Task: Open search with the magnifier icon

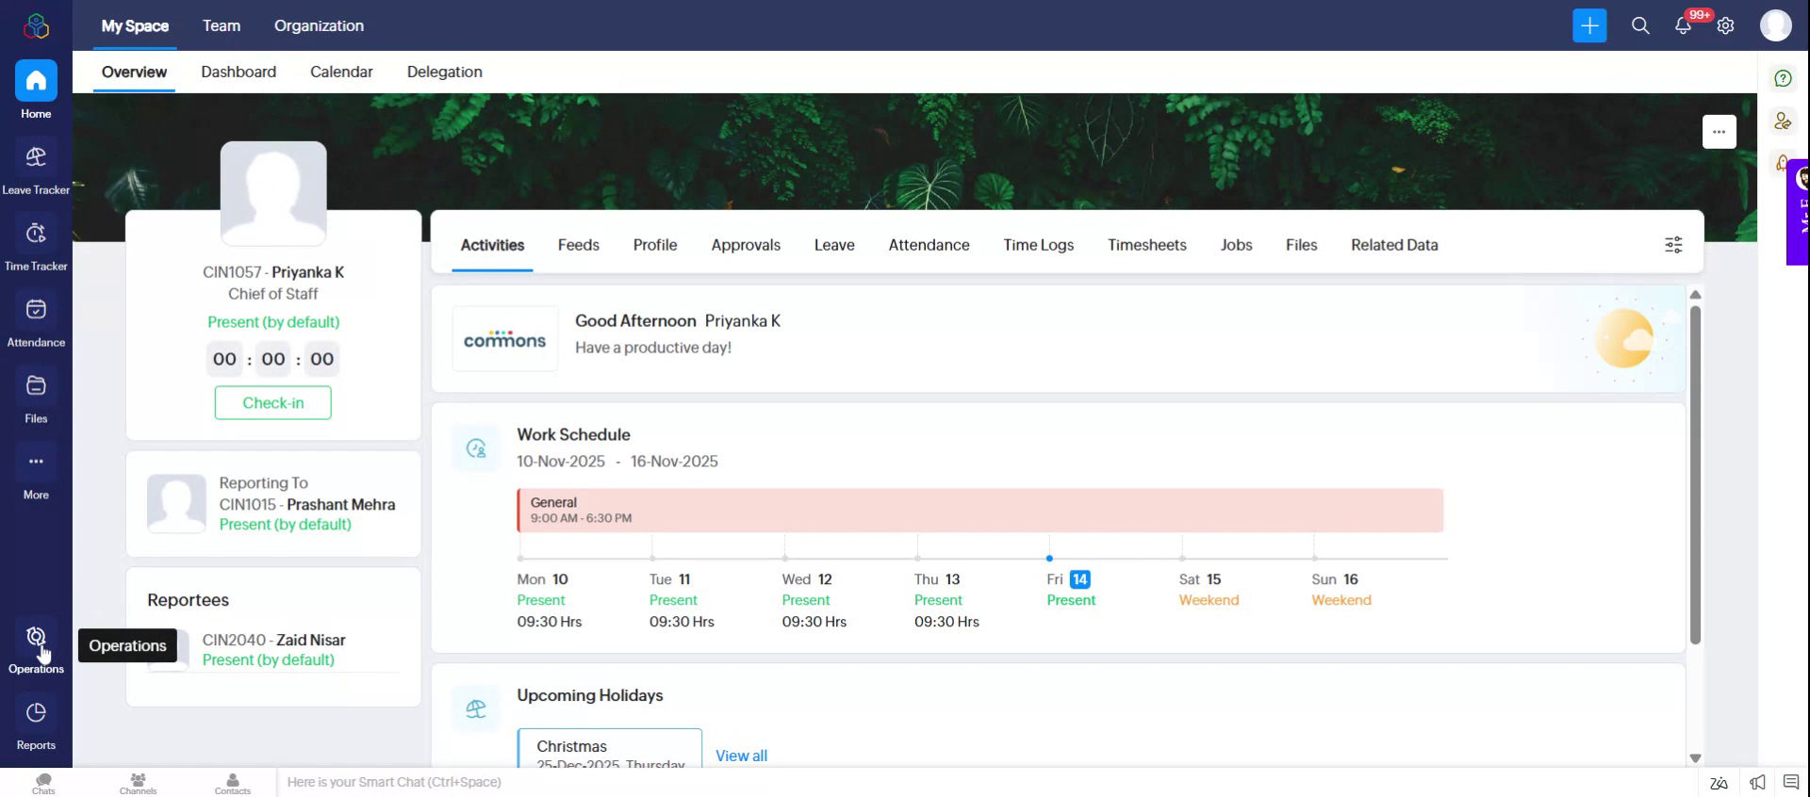Action: (x=1640, y=25)
